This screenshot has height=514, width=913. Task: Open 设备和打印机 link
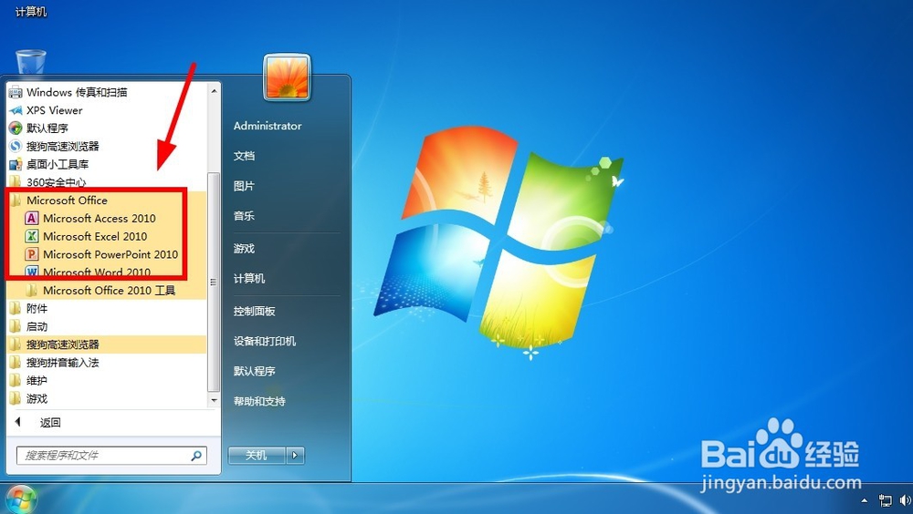265,342
